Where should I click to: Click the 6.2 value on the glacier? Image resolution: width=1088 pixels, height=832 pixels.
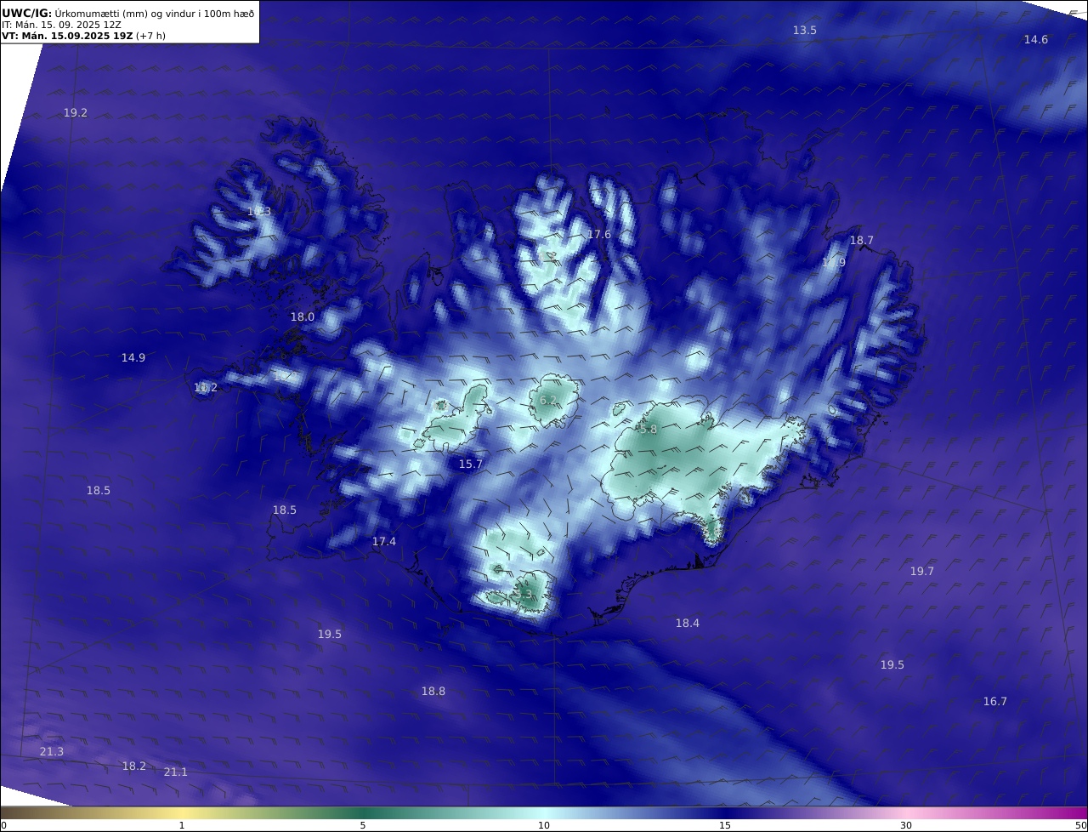pos(548,401)
